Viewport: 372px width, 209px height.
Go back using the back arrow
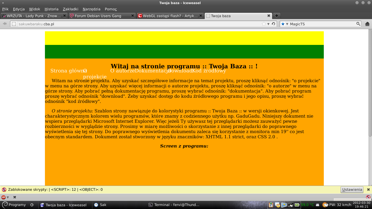(x=5, y=24)
